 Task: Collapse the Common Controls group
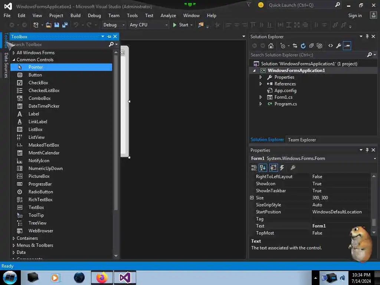(14, 60)
